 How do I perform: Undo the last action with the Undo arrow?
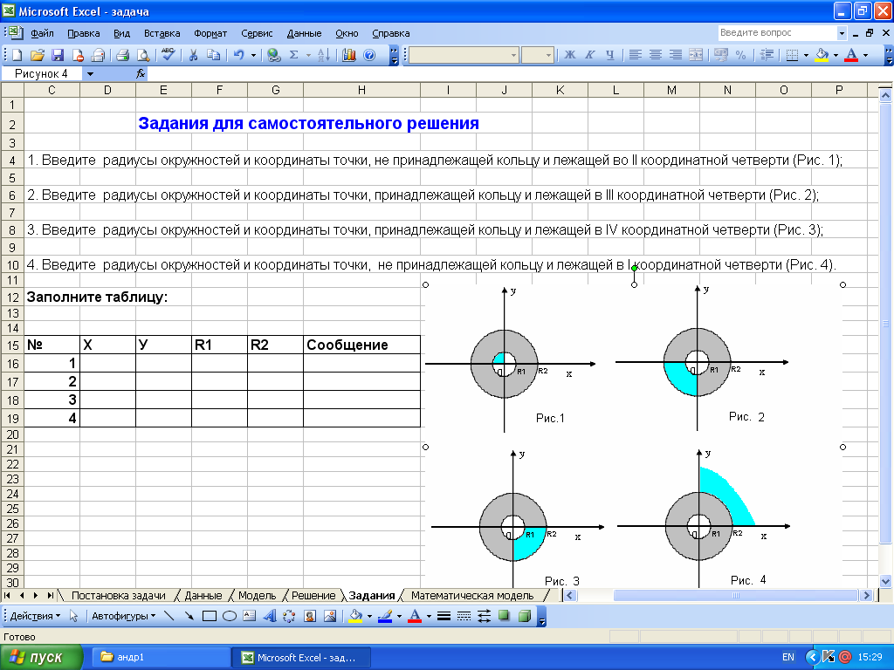pos(239,55)
